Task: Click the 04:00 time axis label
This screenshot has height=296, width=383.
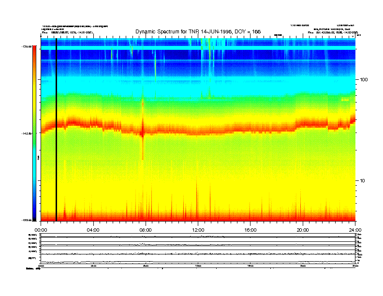Action: [93, 230]
